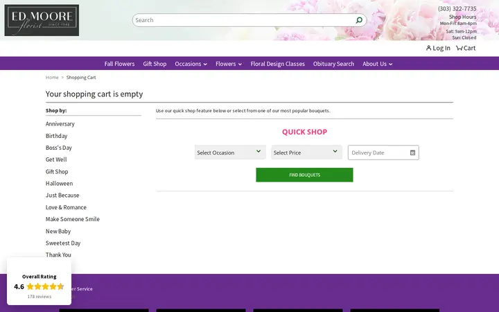Click the search magnifier icon
The image size is (499, 312).
(x=359, y=20)
